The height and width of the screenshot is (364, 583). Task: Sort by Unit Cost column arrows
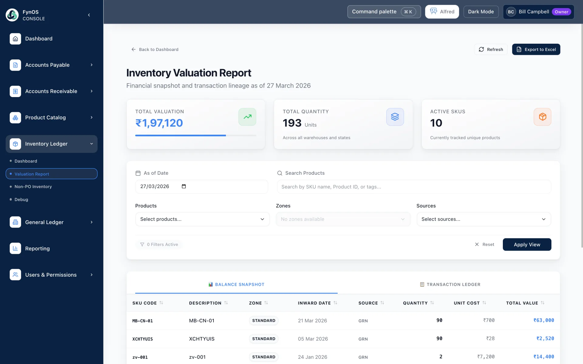click(x=484, y=303)
